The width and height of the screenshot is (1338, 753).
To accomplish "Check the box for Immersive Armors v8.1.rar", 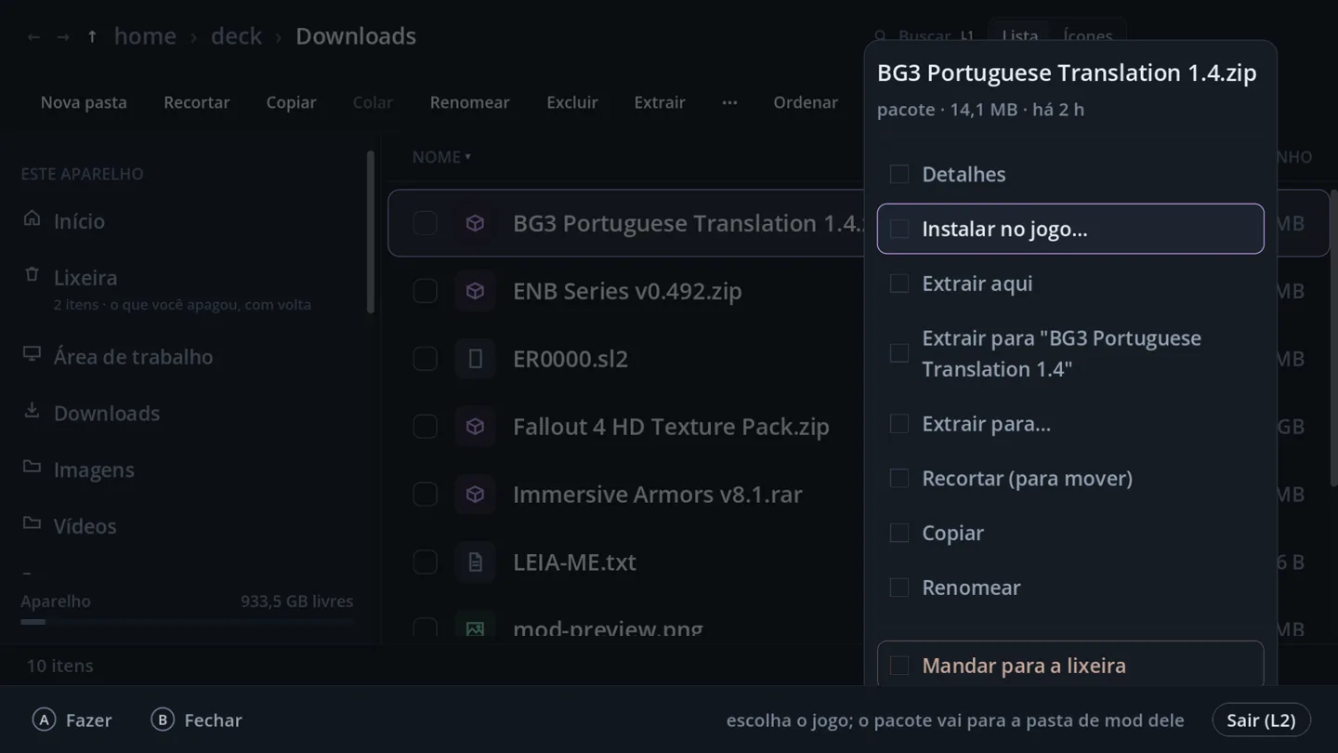I will pos(425,495).
